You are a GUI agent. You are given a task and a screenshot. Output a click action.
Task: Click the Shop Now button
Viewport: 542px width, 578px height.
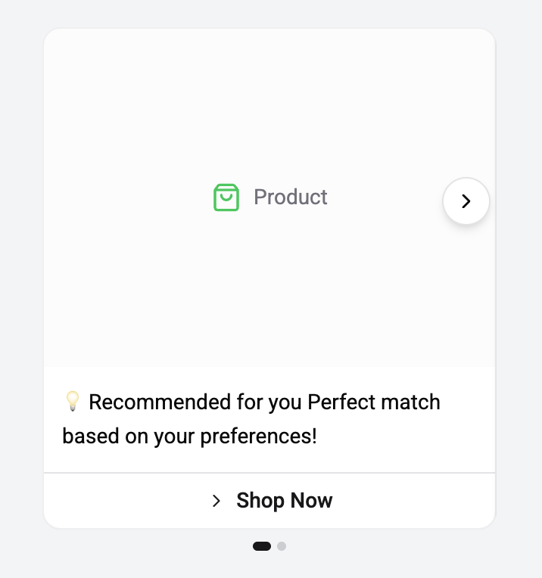(x=269, y=501)
